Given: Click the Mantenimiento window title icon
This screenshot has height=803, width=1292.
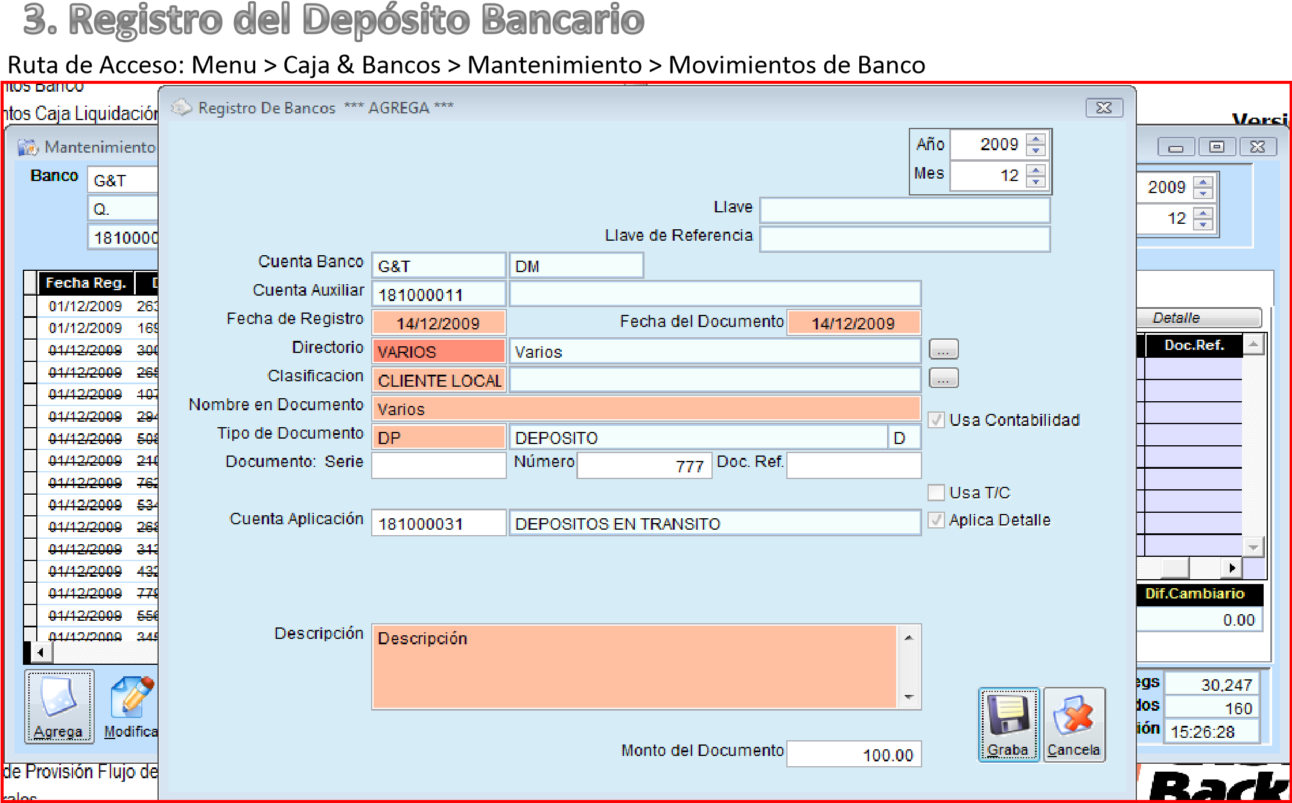Looking at the screenshot, I should click(x=28, y=147).
